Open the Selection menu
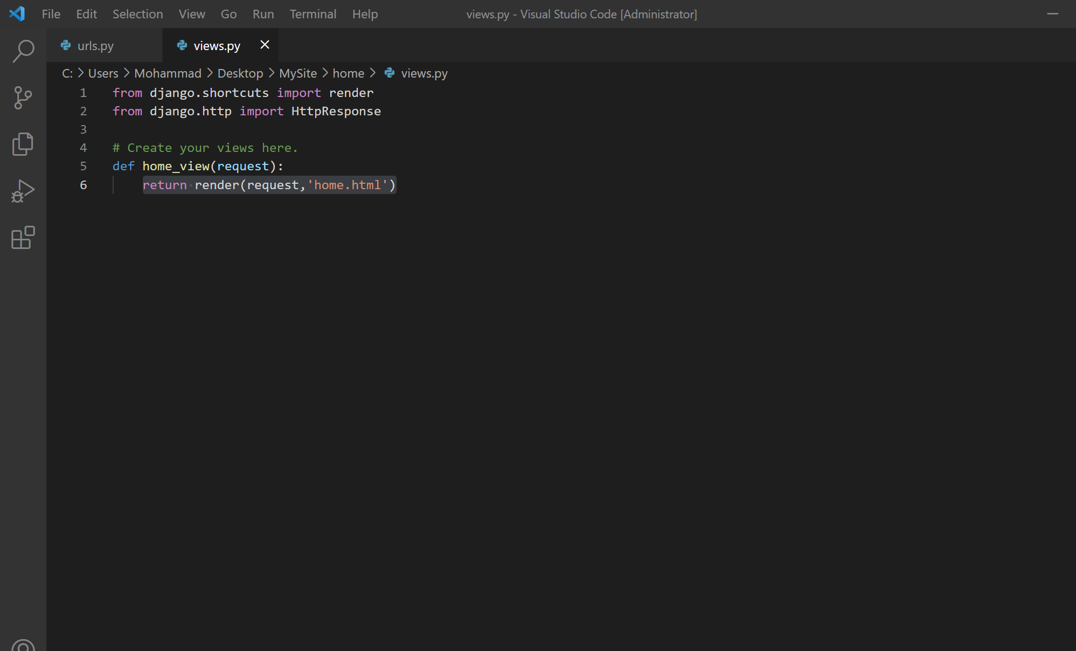1076x651 pixels. (x=138, y=14)
